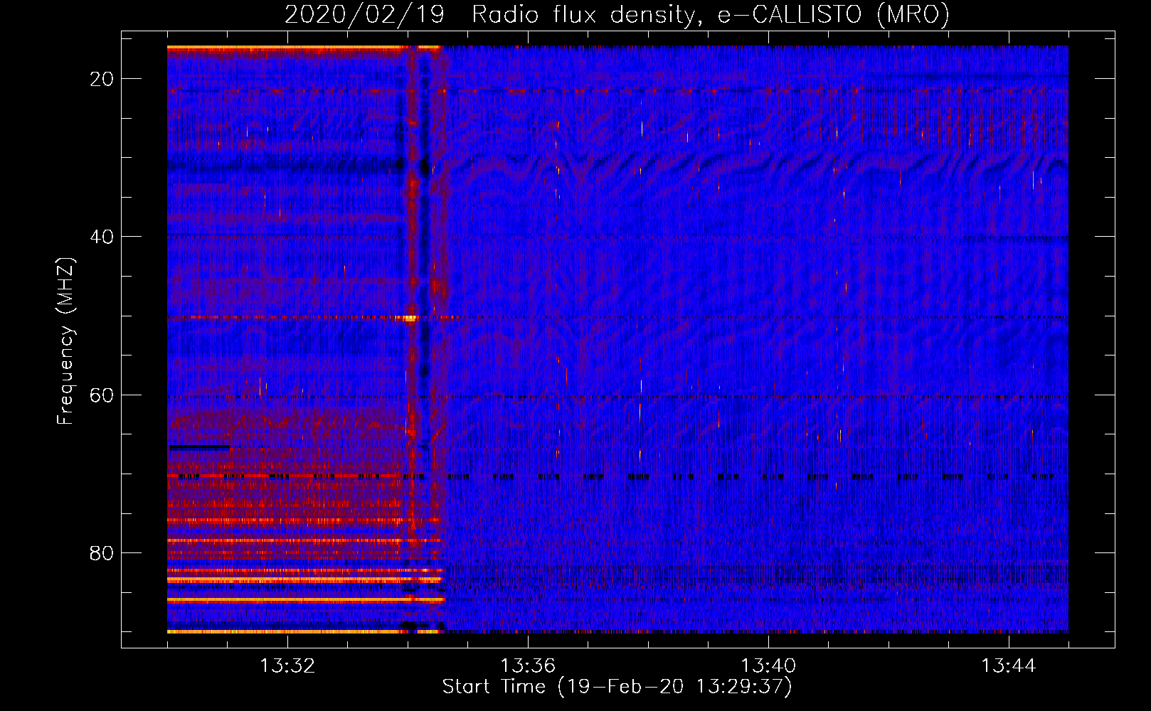Click the plot title '2020/02/19 Radio flux density, e-CALLISTO (MRO)'
The image size is (1151, 711).
[x=617, y=14]
